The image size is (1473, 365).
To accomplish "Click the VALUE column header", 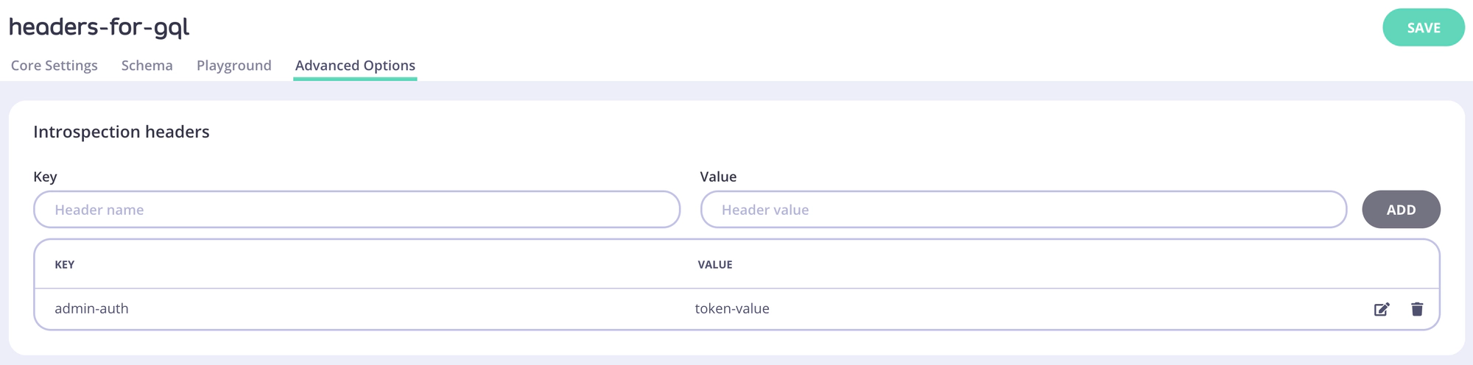I will [x=715, y=265].
